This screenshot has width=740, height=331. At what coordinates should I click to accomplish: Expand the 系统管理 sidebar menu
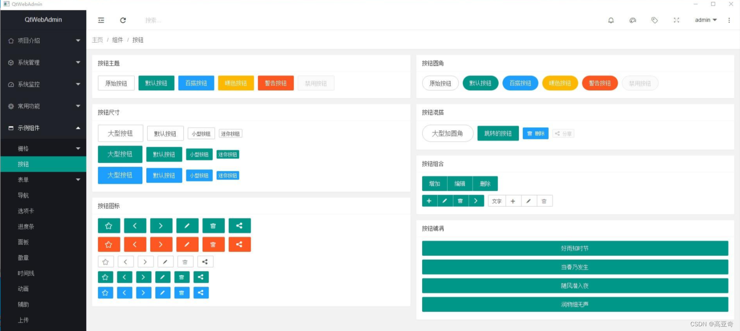coord(43,63)
